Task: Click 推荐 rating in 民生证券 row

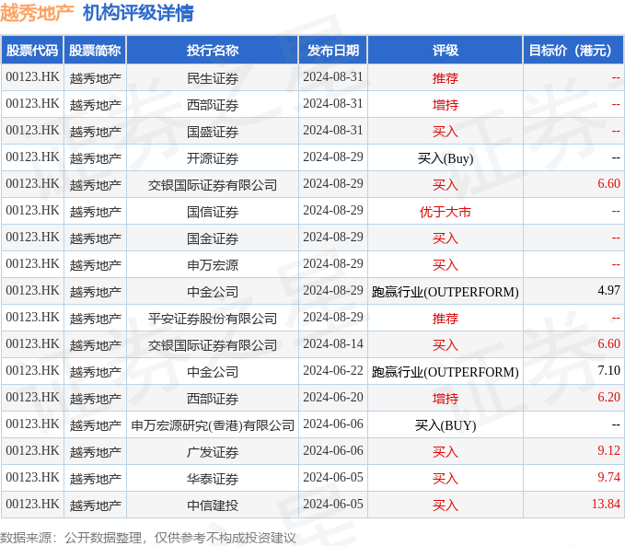Action: (x=446, y=78)
